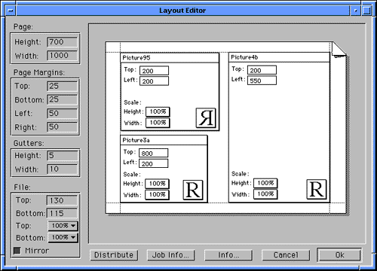Viewport: 377px width, 271px height.
Task: Click the Picture95 Scale Height 100% button
Action: tap(158, 111)
